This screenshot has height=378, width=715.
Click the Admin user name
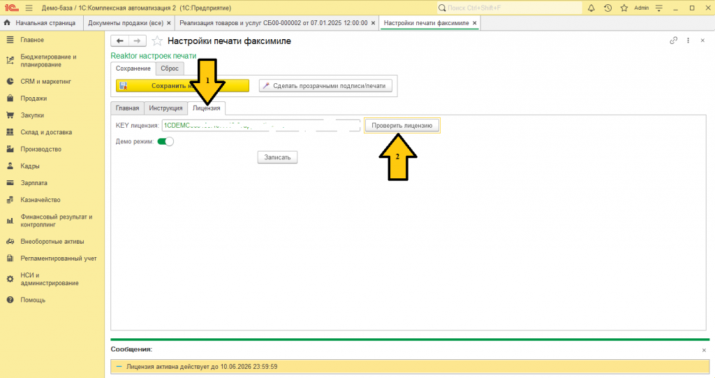tap(642, 8)
